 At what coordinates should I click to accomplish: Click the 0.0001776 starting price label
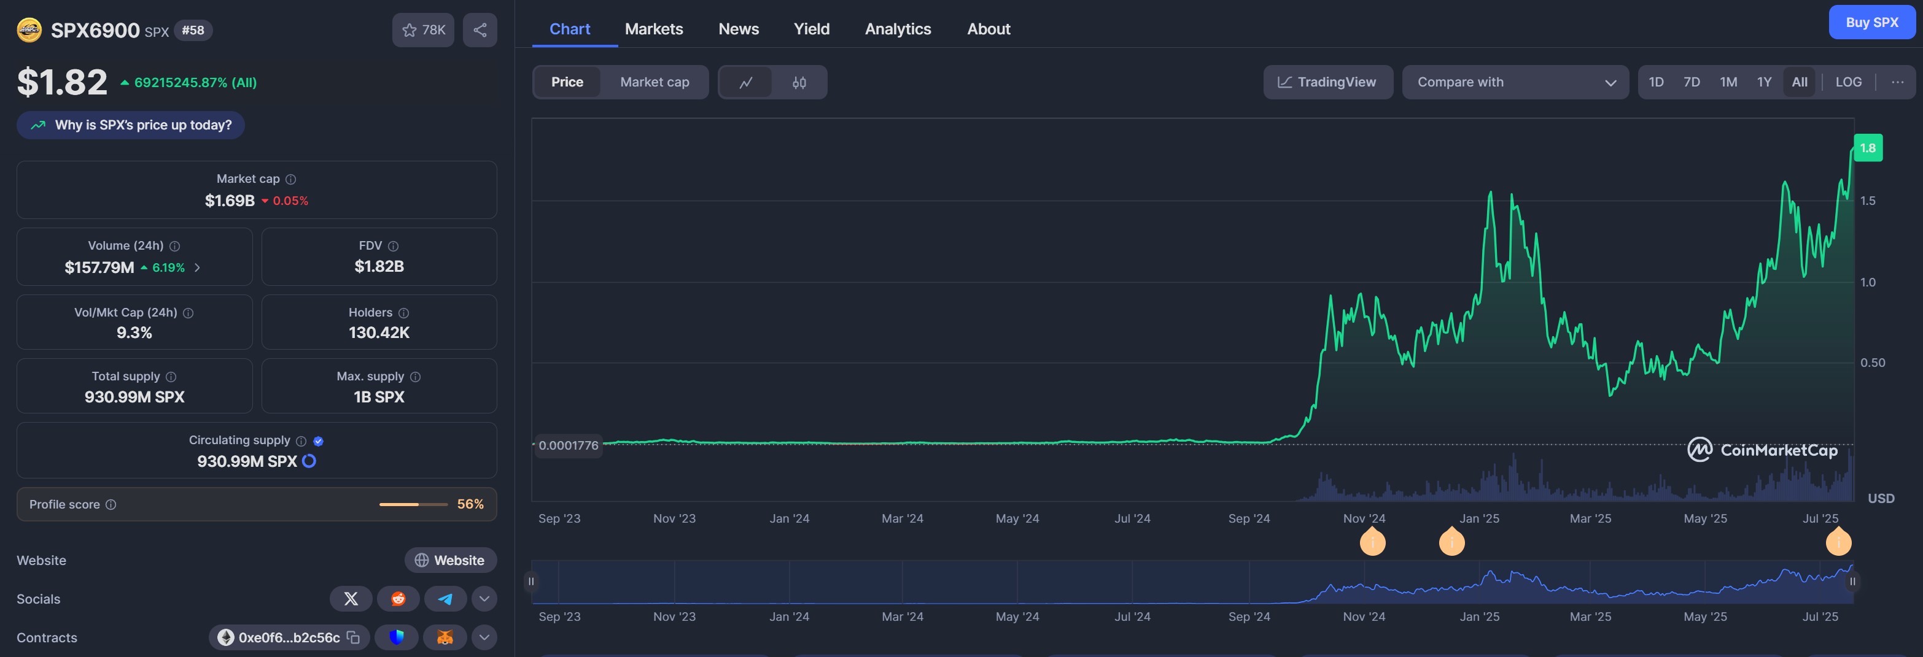[x=568, y=446]
